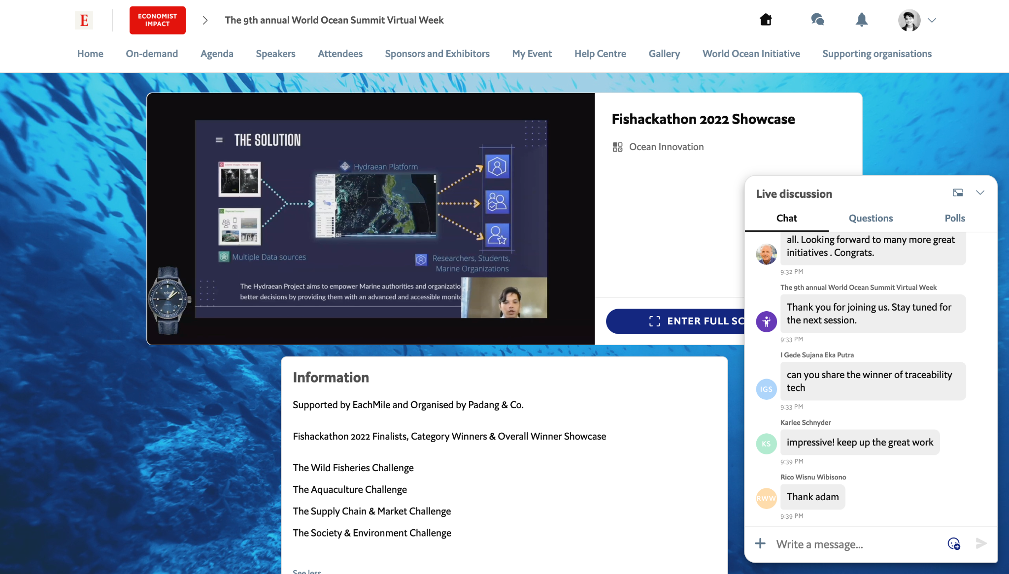Go to the home icon in header
The image size is (1009, 574).
coord(766,20)
